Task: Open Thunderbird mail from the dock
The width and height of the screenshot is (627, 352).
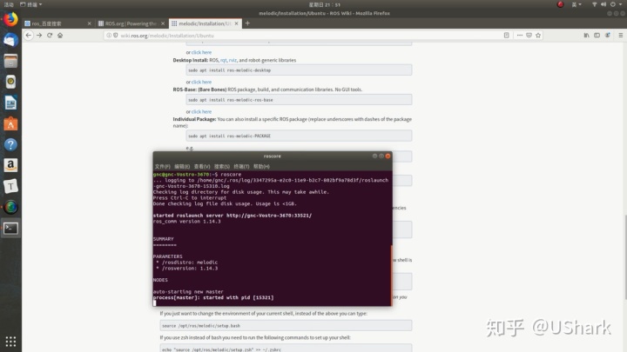Action: click(10, 40)
